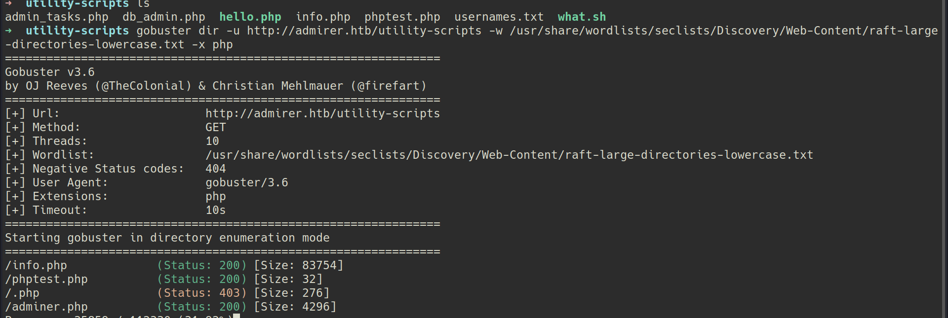Click admin_tasks.php in the ls listing

(x=57, y=17)
